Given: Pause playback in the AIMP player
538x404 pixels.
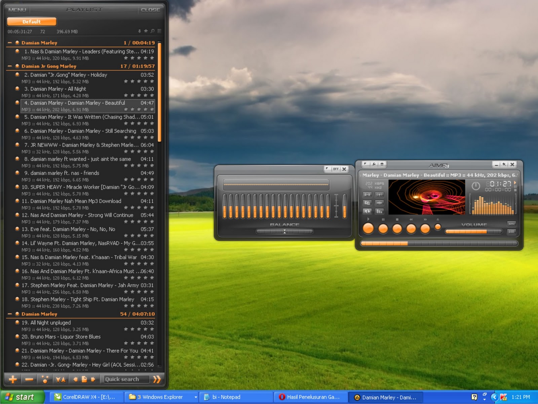Looking at the screenshot, I should [x=383, y=229].
